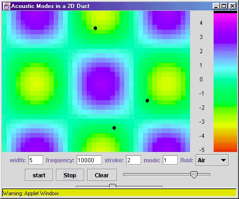Click the Java applet icon in title bar
239x199 pixels.
[7, 6]
